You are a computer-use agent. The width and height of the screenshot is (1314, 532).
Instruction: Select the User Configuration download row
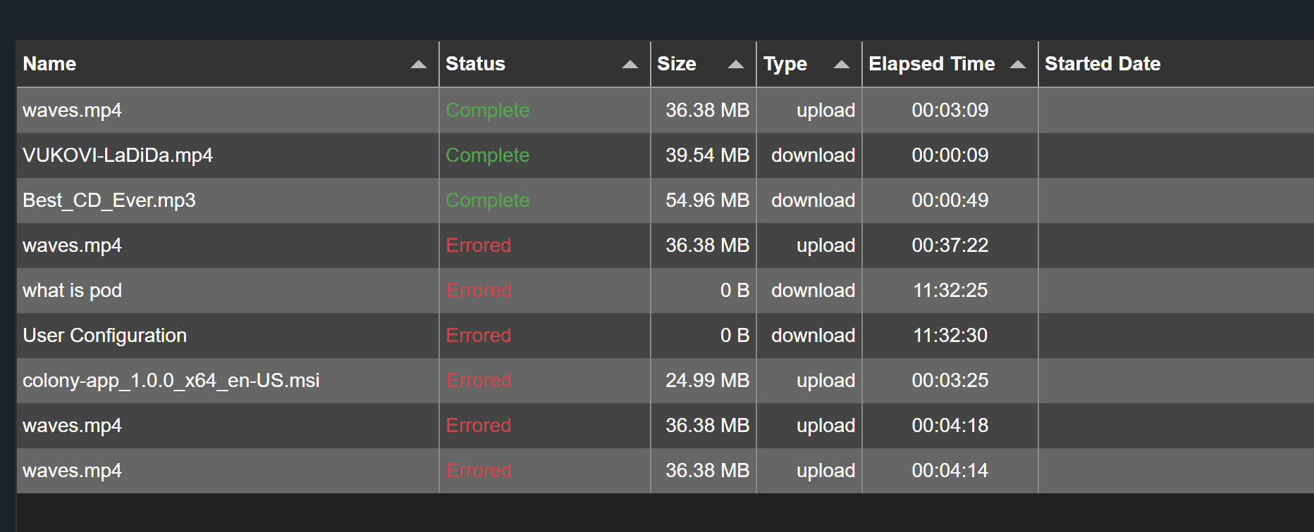[x=105, y=336]
